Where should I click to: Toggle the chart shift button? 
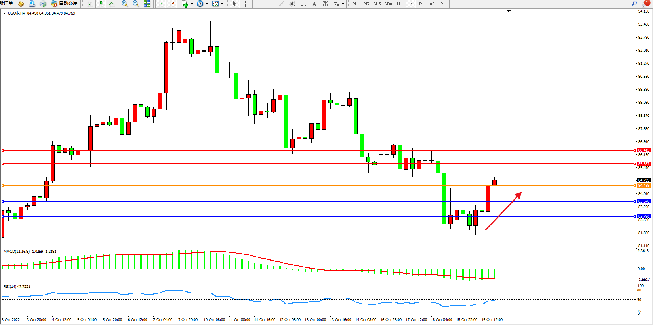pos(172,4)
